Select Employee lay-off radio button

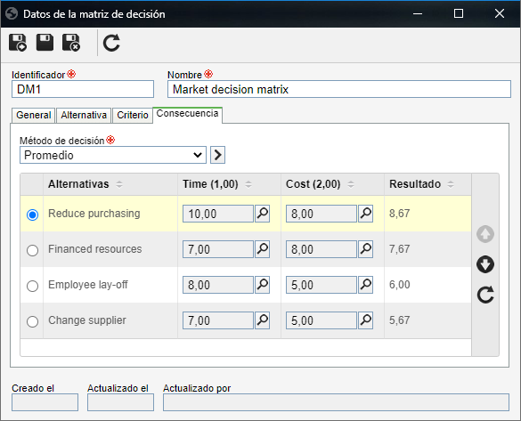click(x=33, y=286)
